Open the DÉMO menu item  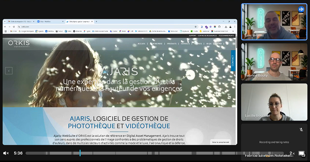(219, 44)
